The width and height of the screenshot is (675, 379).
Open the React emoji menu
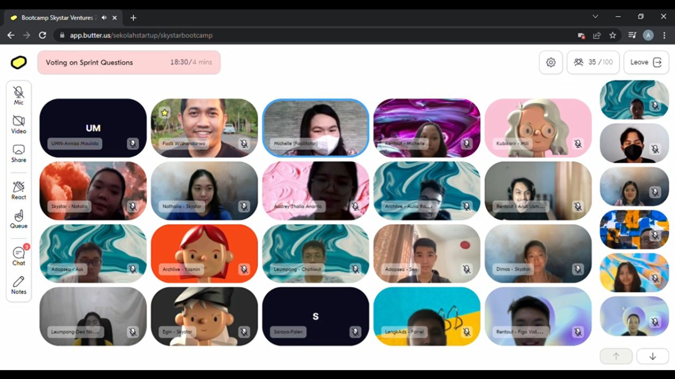18,189
